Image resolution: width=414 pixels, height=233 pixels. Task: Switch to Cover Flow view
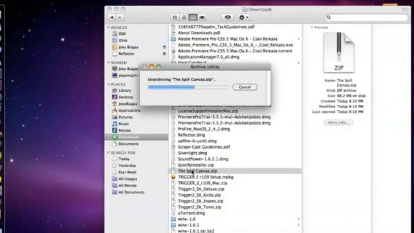coord(202,17)
